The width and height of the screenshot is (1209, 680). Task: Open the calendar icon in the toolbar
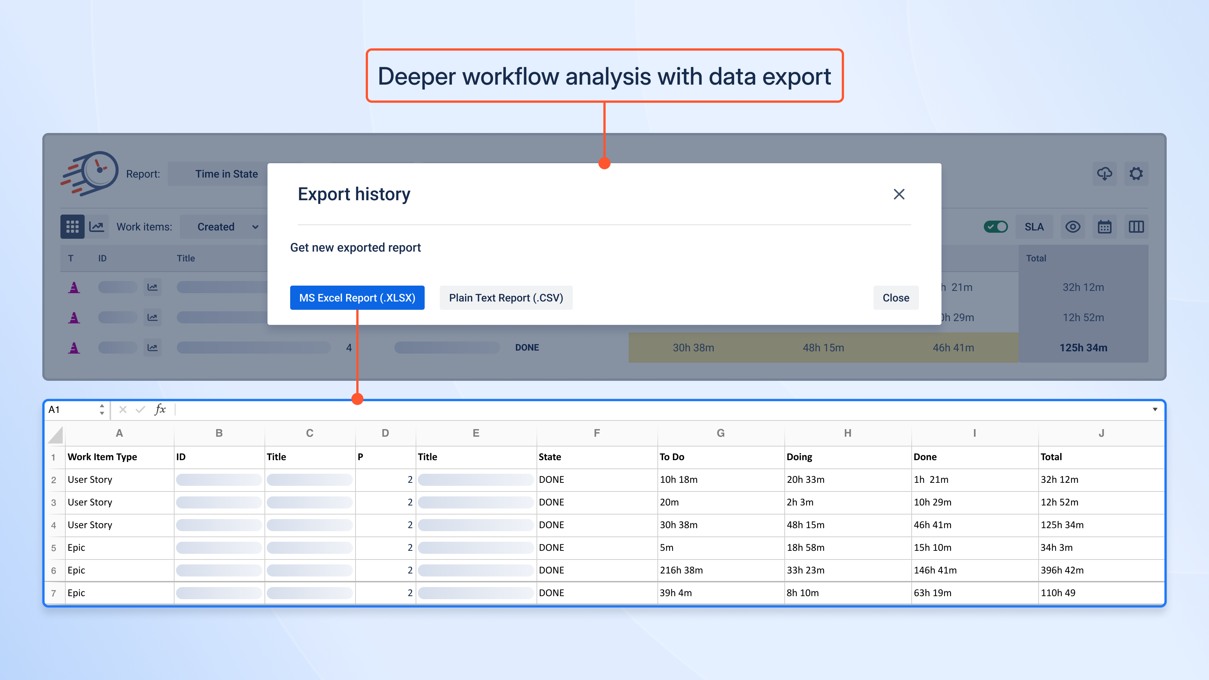pyautogui.click(x=1104, y=227)
